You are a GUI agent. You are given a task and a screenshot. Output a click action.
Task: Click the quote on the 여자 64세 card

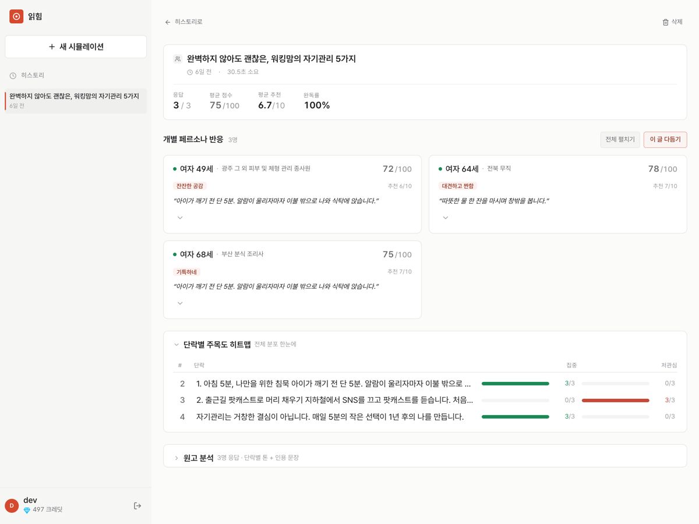coord(494,201)
